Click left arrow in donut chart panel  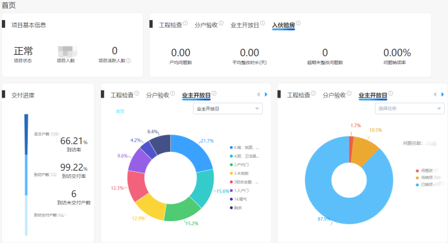(x=258, y=94)
